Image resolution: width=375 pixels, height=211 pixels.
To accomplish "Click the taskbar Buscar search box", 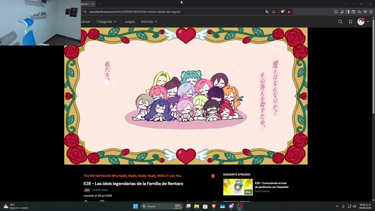I will coord(162,206).
